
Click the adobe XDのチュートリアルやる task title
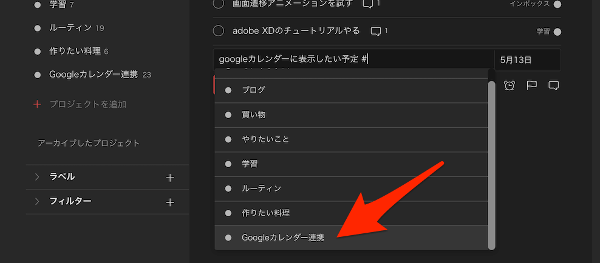pos(296,30)
